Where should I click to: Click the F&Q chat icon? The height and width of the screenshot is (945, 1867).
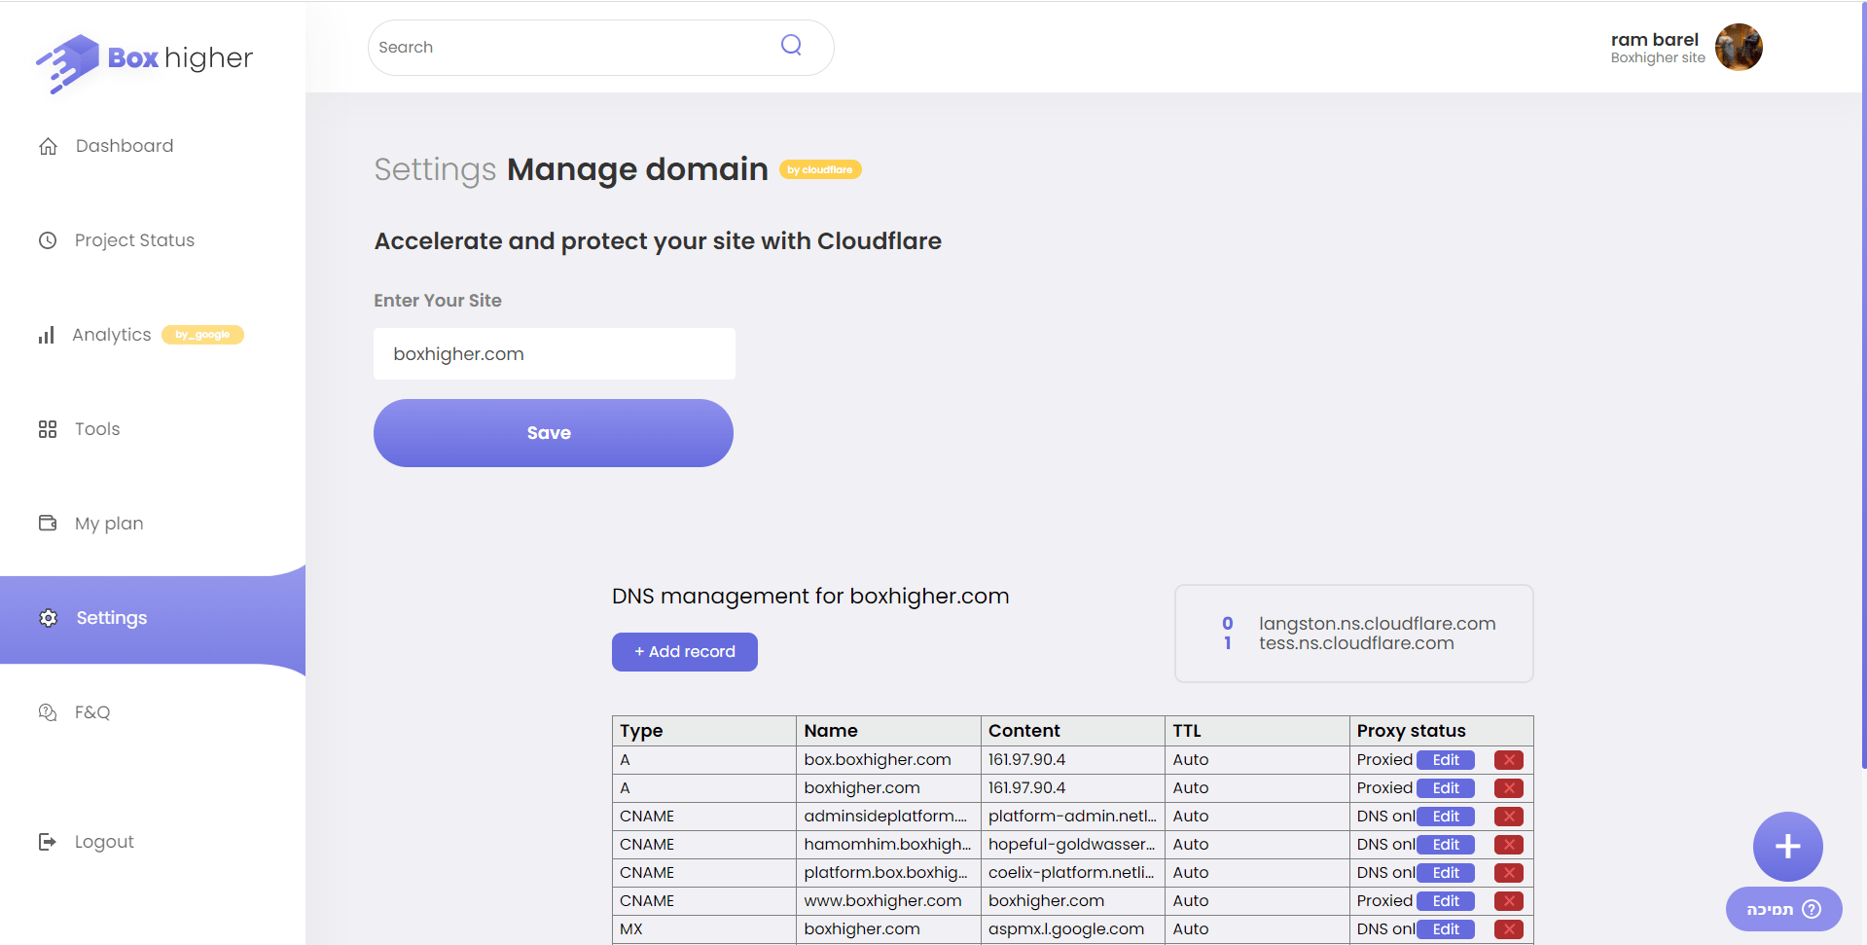[x=48, y=712]
